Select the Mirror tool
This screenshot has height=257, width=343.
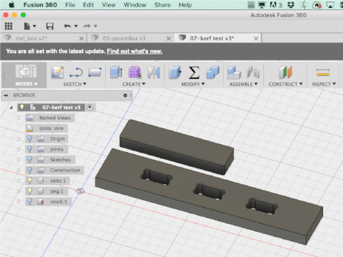pos(154,72)
